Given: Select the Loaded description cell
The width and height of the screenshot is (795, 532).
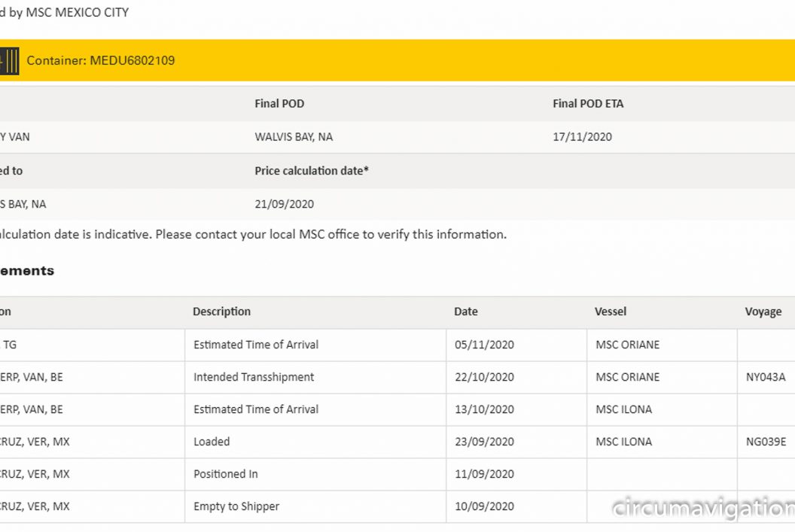Looking at the screenshot, I should click(212, 442).
